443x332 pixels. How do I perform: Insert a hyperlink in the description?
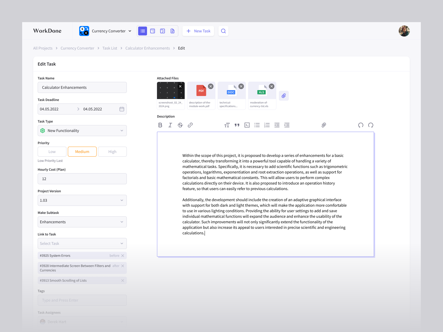click(x=190, y=125)
